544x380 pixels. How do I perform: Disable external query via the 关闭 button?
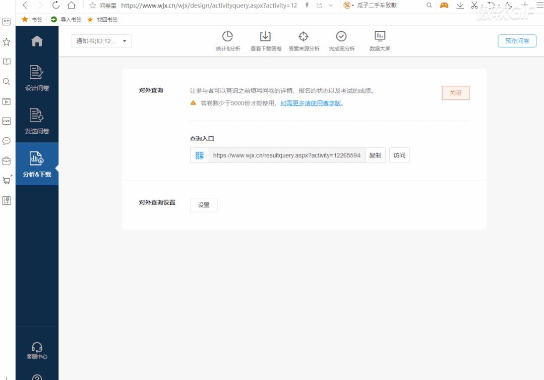click(455, 93)
